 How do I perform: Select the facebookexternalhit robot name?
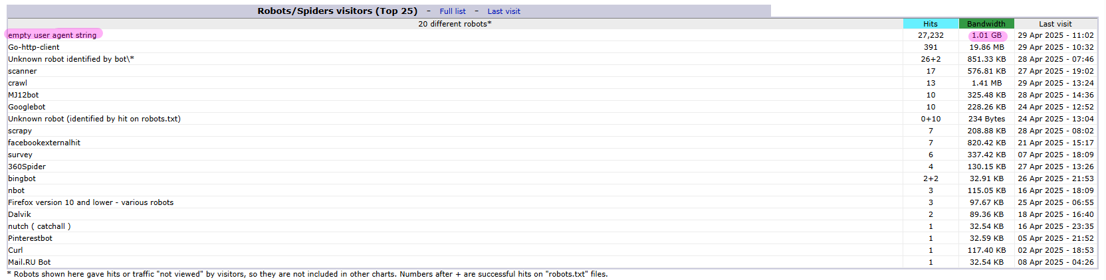44,143
